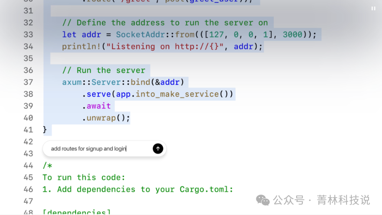The image size is (382, 215).
Task: Click line number 44 in the gutter
Action: 28,165
